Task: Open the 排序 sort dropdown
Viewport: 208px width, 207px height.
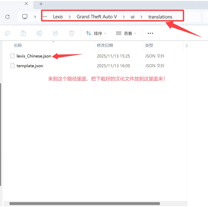Action: (x=96, y=33)
